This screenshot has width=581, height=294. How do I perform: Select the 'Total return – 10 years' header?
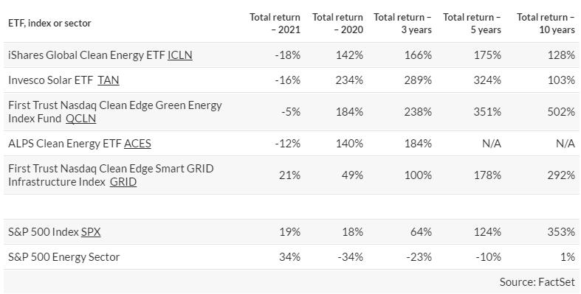[x=546, y=24]
